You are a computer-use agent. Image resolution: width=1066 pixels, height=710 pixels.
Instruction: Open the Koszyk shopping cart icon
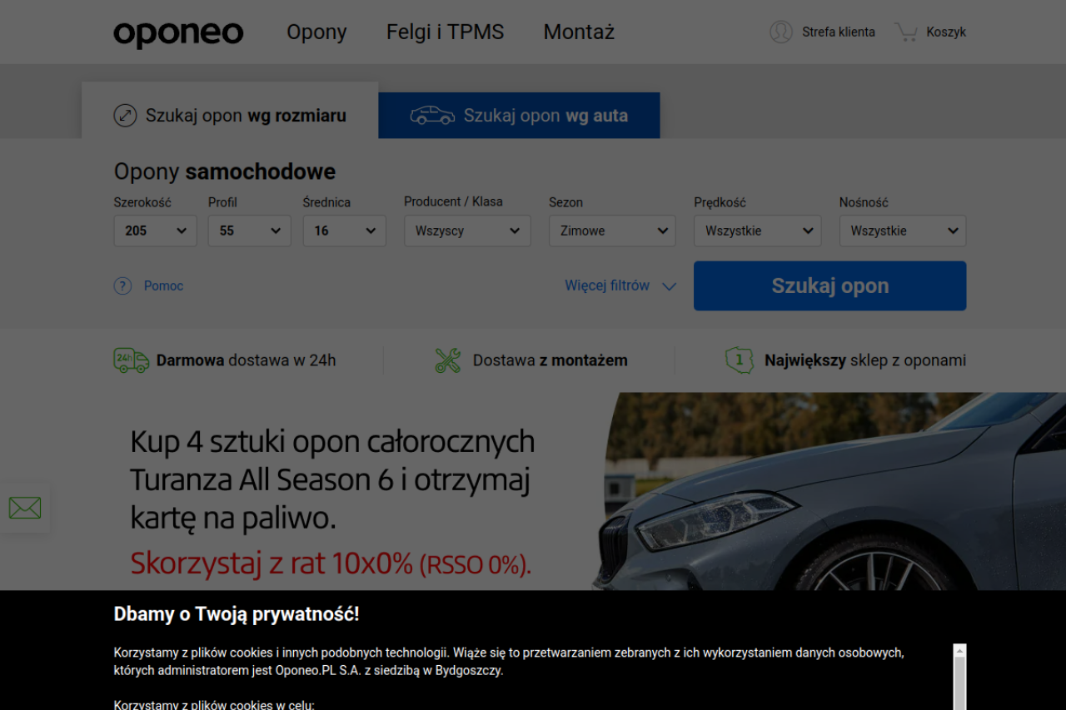click(906, 32)
